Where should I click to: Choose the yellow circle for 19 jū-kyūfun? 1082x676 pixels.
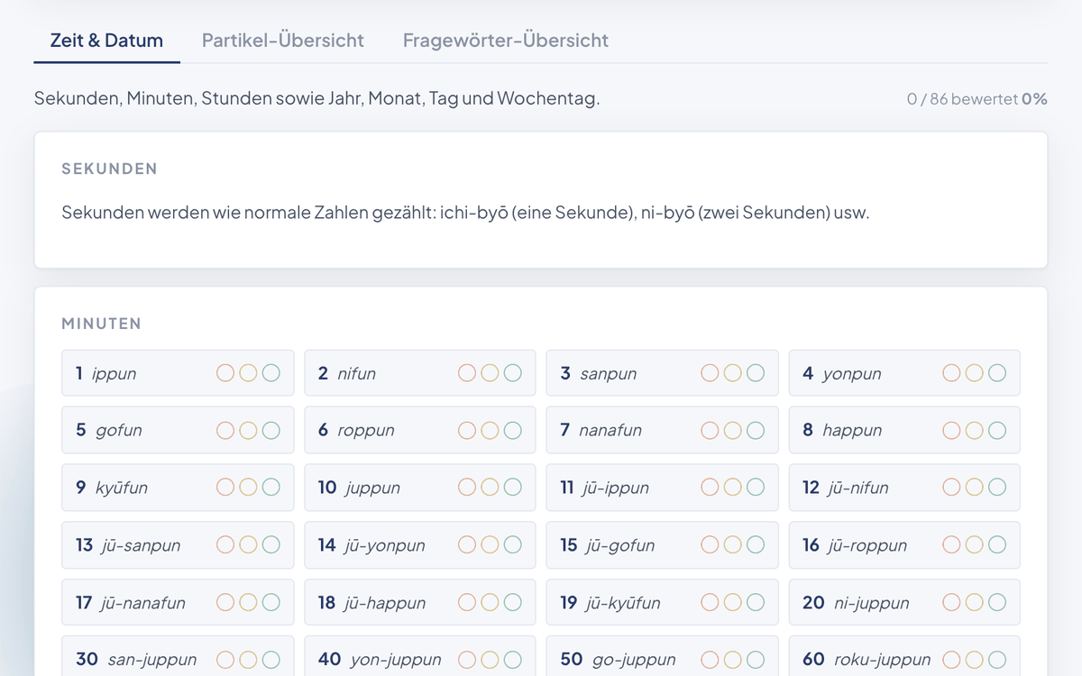coord(732,602)
